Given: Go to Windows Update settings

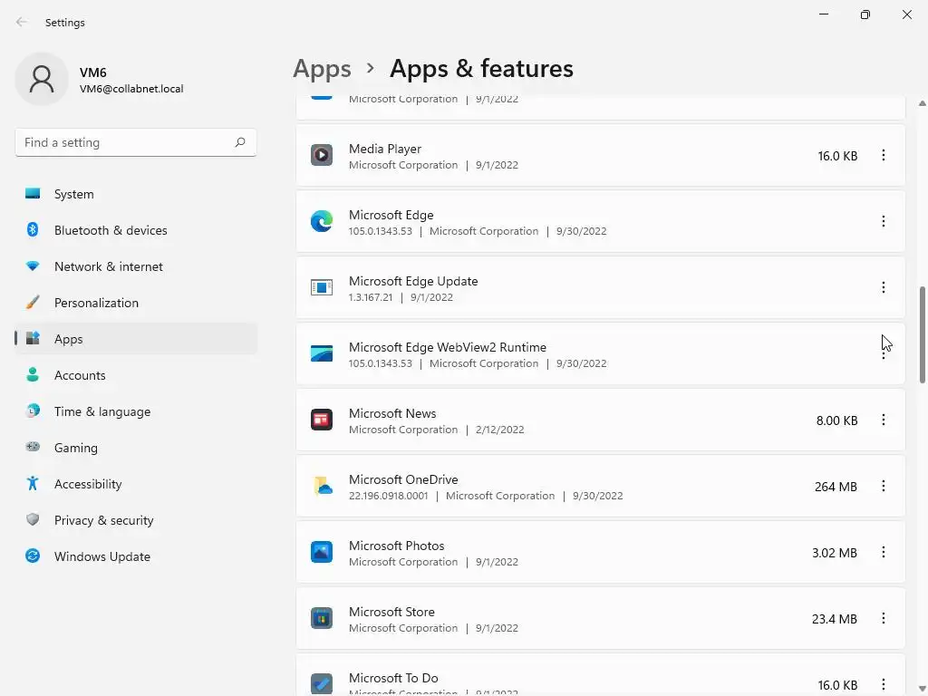Looking at the screenshot, I should [x=101, y=556].
